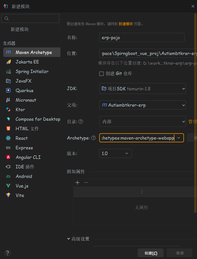
Task: Open help for the 目录 field
Action: pyautogui.click(x=81, y=121)
